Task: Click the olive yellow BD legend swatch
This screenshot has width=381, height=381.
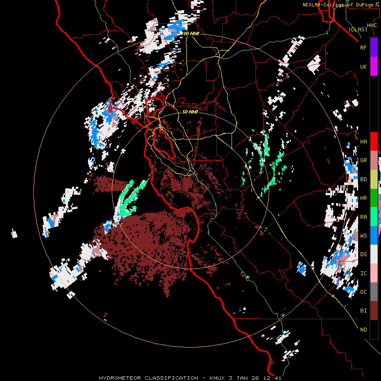Action: (374, 179)
